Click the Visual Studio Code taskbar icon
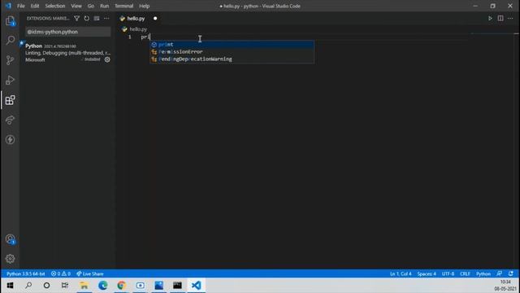This screenshot has width=520, height=293. point(196,286)
